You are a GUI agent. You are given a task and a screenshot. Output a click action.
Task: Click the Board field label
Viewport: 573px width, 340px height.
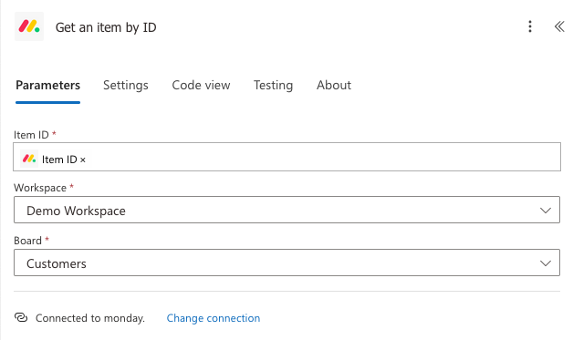coord(27,241)
